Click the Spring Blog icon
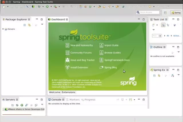Image resolution: width=183 pixels, height=122 pixels. [101, 67]
